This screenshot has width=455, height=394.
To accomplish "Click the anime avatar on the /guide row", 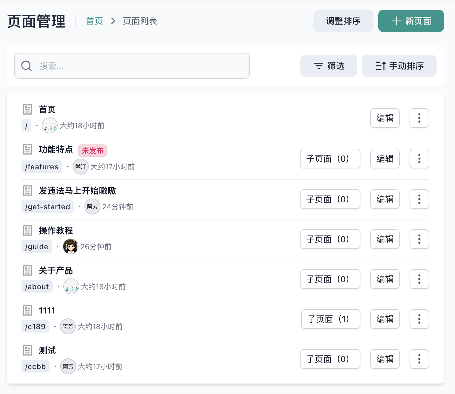I will pos(71,246).
